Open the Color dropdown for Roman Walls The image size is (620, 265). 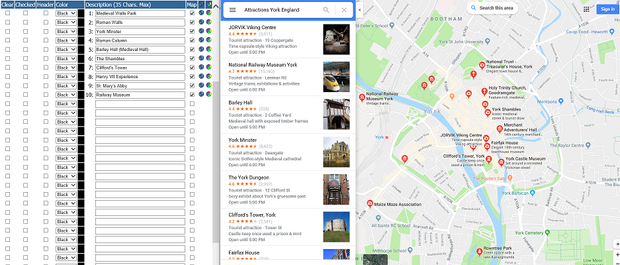click(66, 22)
